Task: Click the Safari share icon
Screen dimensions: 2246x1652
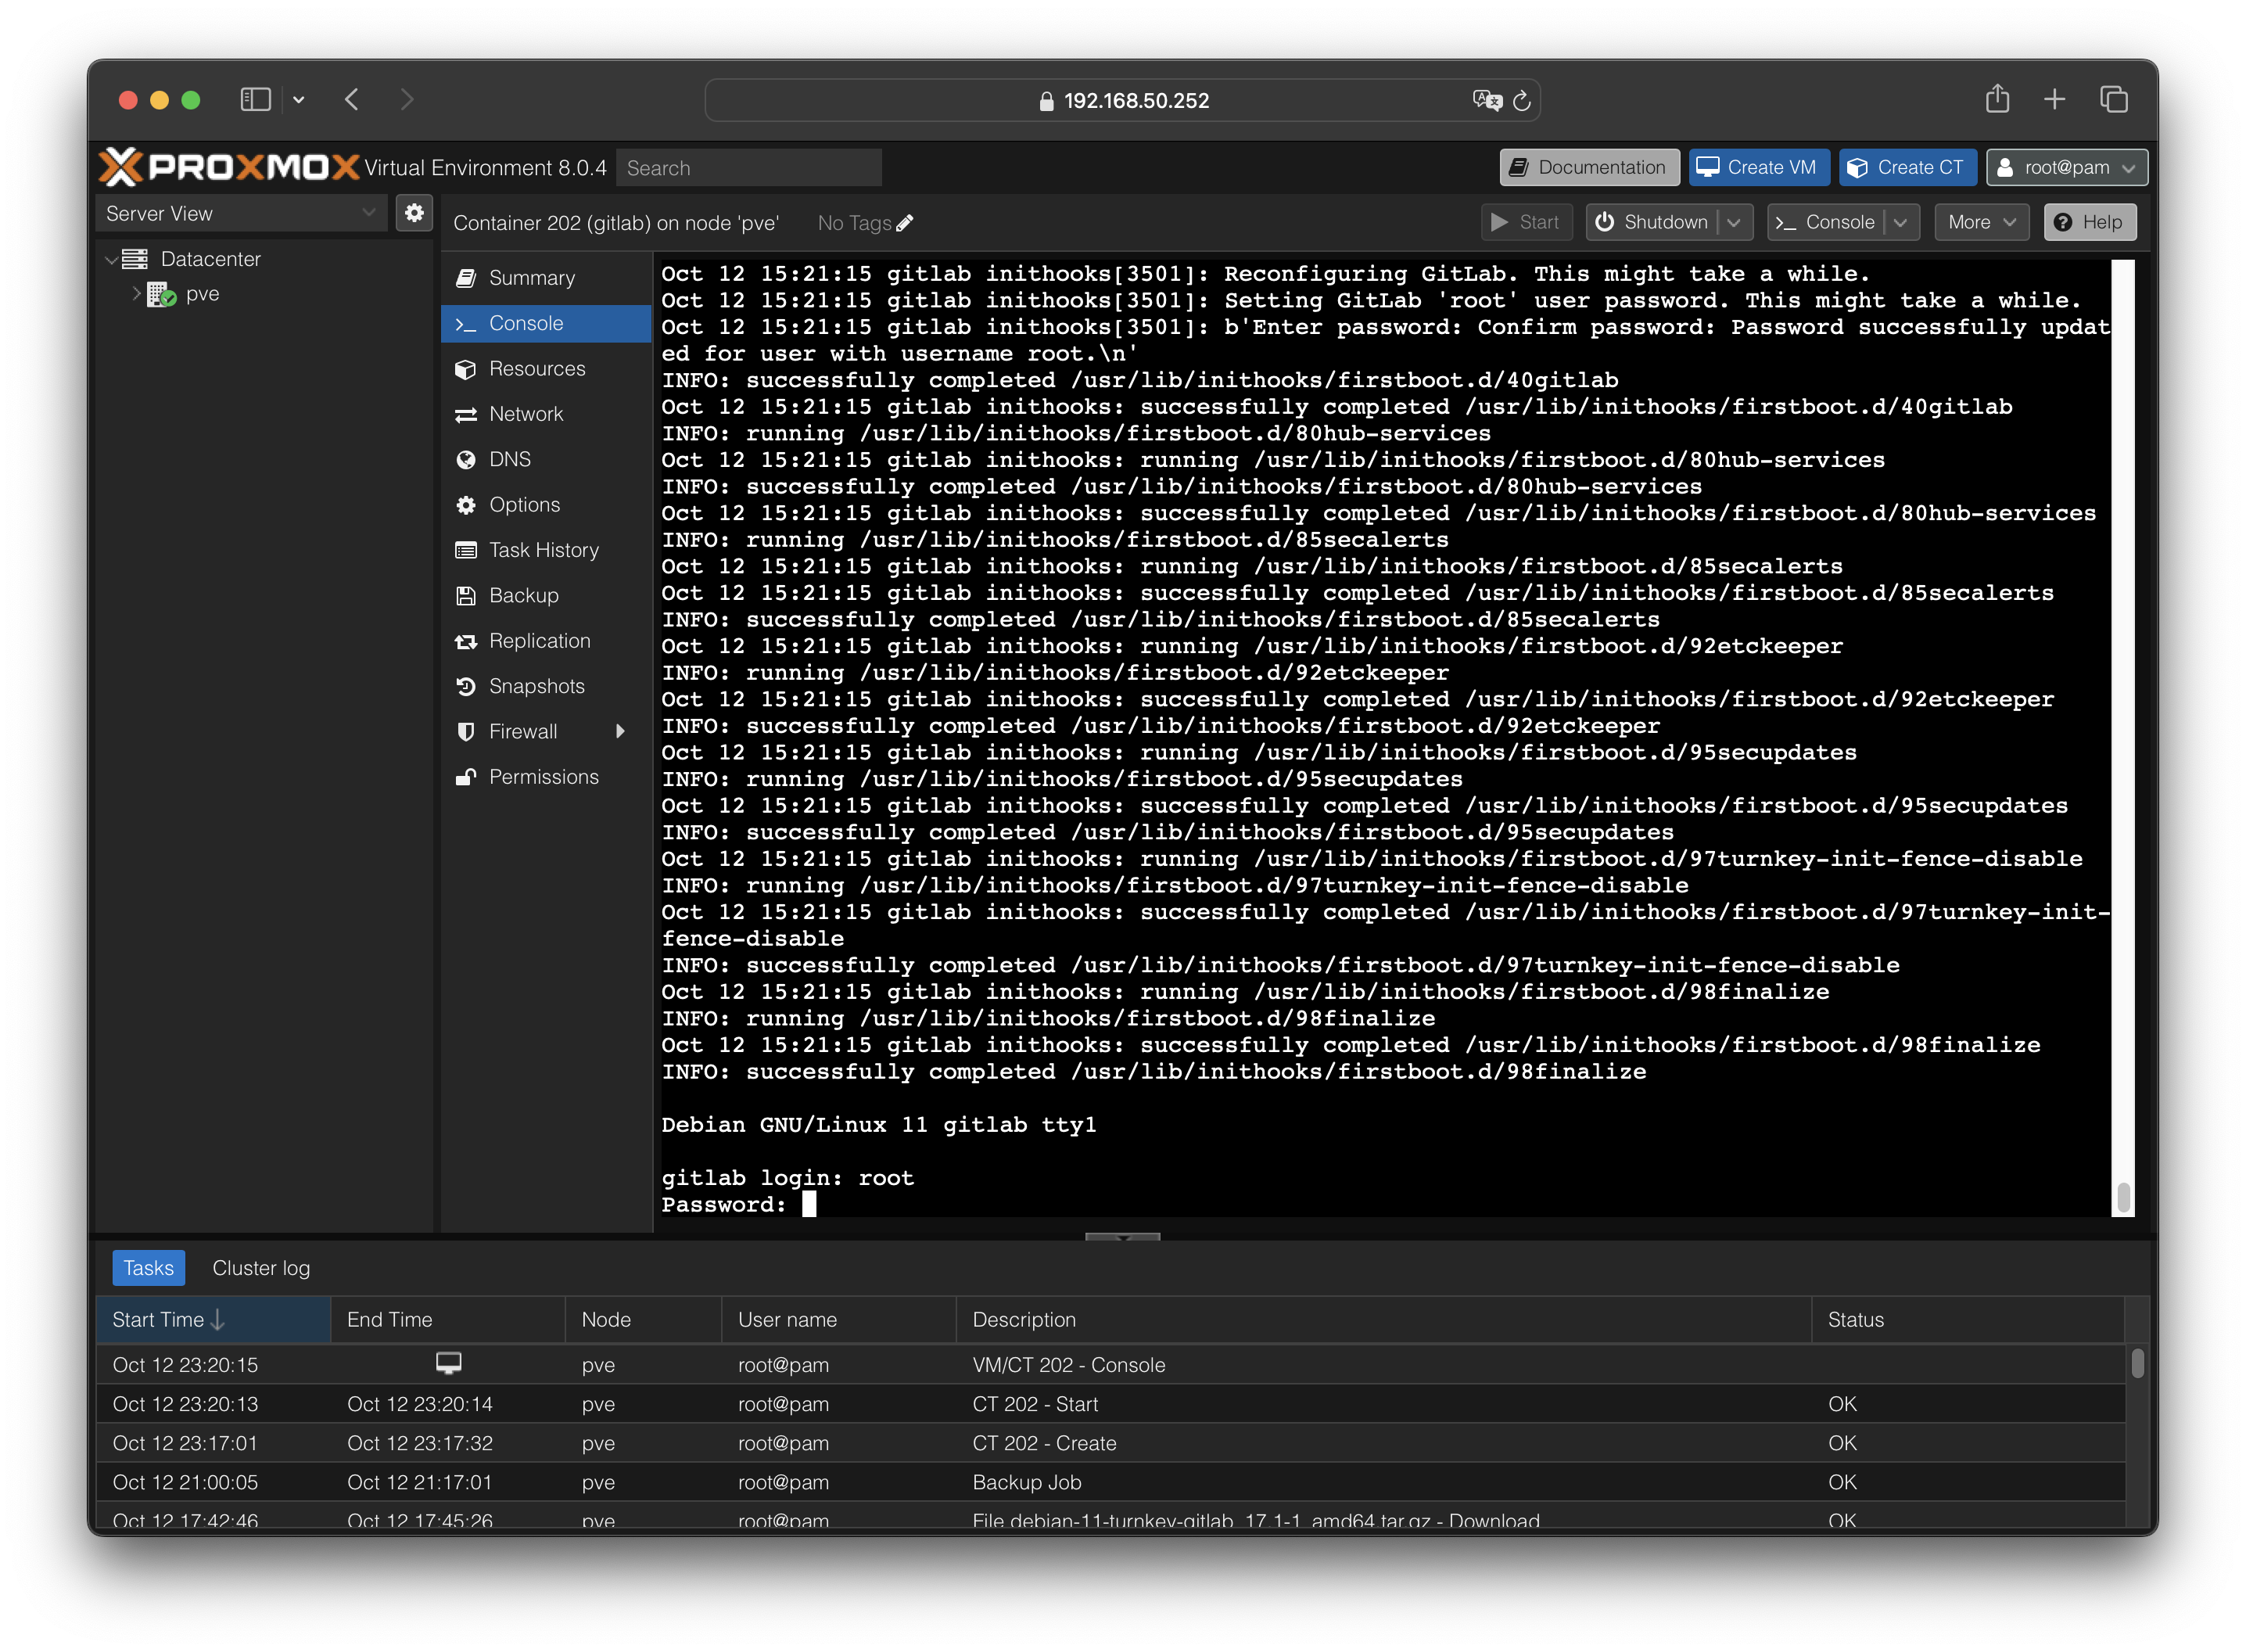Action: 1996,99
